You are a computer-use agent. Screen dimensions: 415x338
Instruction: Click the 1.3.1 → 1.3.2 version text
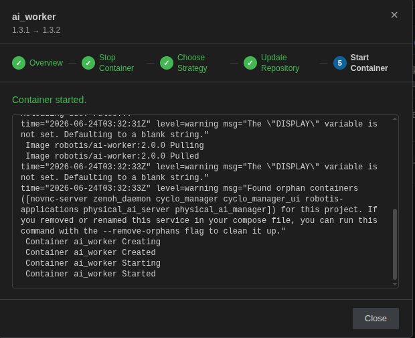coord(36,30)
